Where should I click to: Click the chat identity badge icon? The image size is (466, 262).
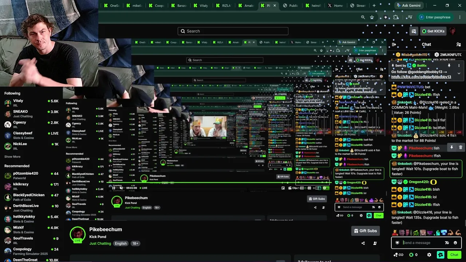397,243
